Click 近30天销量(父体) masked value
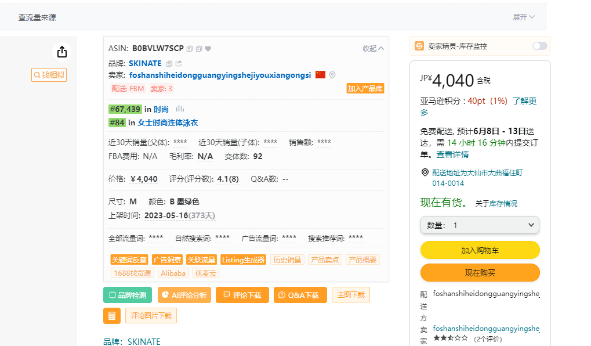 (x=180, y=142)
